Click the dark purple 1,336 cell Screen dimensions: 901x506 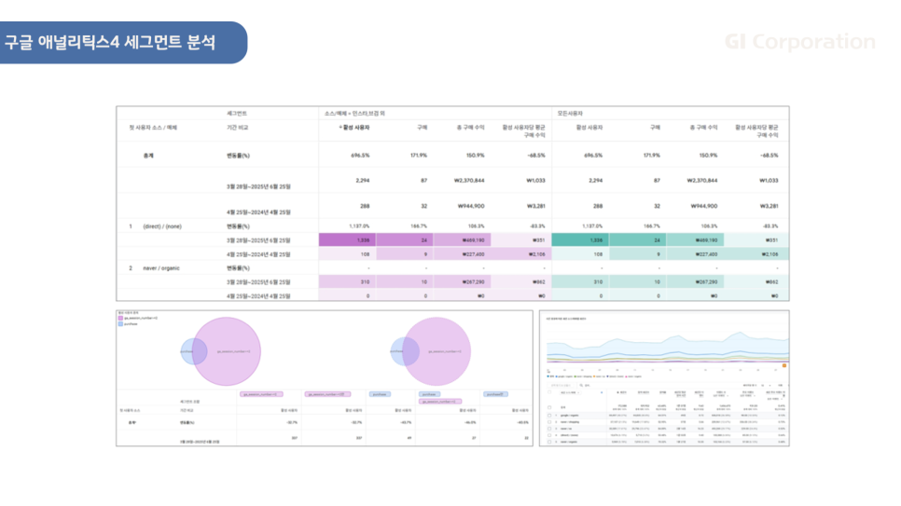coord(348,240)
